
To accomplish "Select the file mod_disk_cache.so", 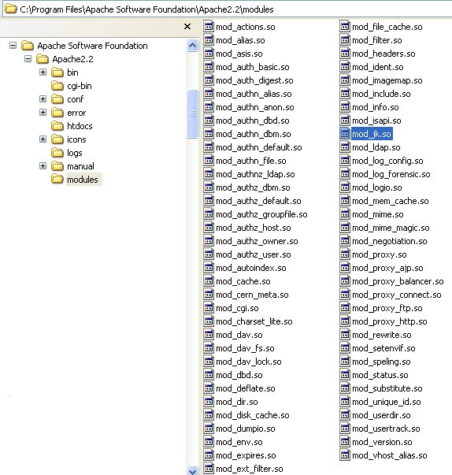I will coord(253,415).
